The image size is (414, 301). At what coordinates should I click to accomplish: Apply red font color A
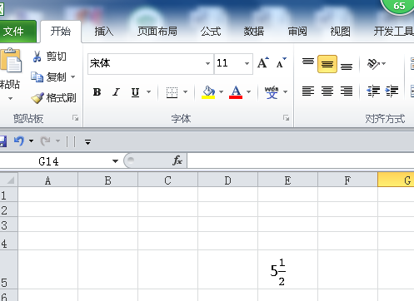[236, 92]
